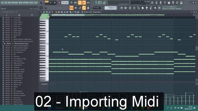The height and width of the screenshot is (111, 198).
Task: Click the tempo field showing 101
Action: click(65, 3)
